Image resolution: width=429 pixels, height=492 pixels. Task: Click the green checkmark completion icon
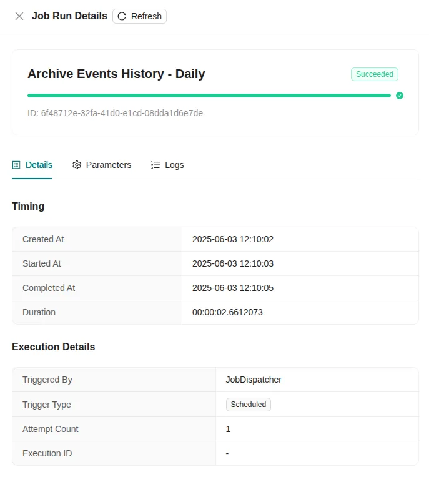400,96
